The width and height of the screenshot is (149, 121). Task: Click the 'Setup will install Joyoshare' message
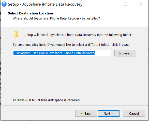pyautogui.click(x=78, y=35)
